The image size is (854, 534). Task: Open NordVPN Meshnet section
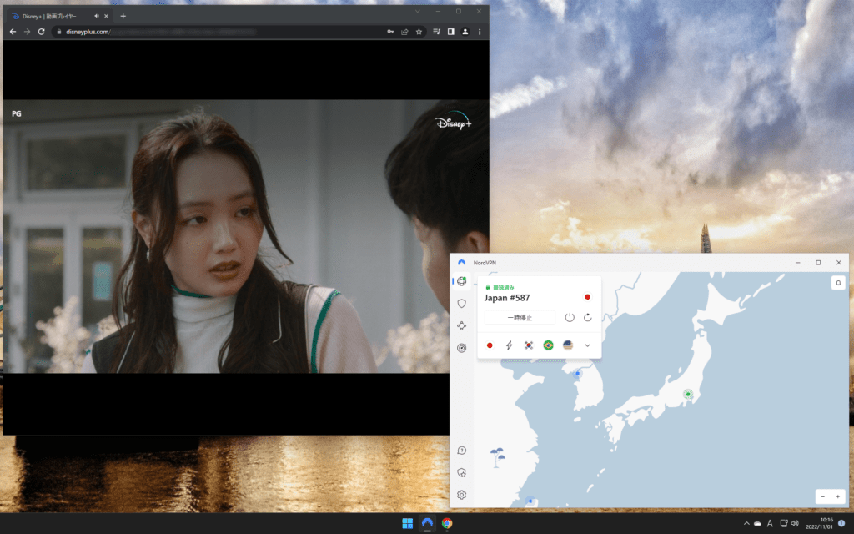462,326
